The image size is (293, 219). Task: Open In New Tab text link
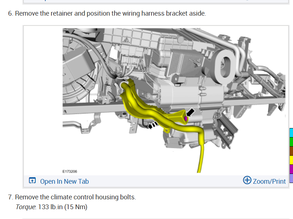tap(65, 181)
